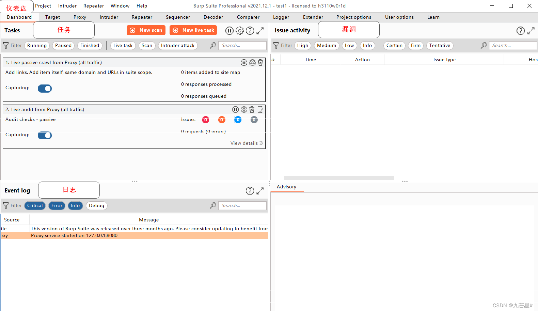Click the Issue activity search input field
This screenshot has height=311, width=538.
point(513,45)
